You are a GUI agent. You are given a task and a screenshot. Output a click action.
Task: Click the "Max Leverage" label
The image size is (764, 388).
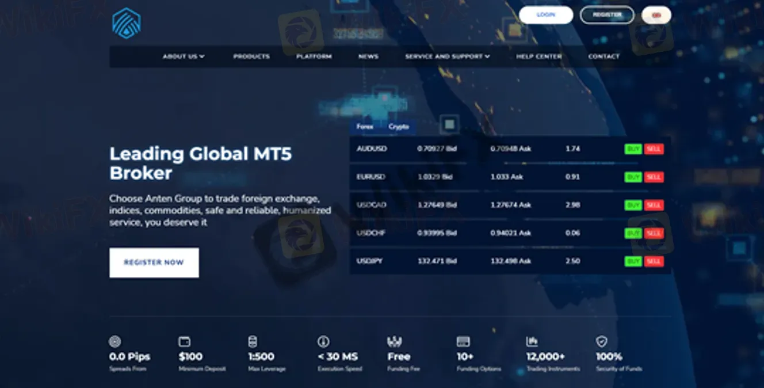tap(267, 368)
